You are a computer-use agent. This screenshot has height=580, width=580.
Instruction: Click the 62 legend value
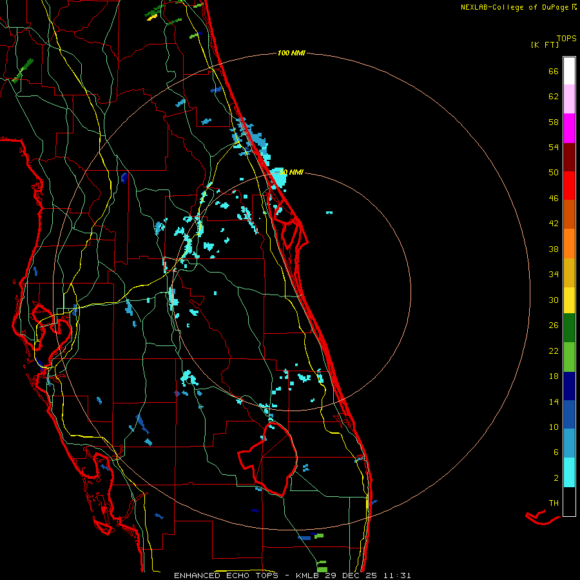click(554, 97)
